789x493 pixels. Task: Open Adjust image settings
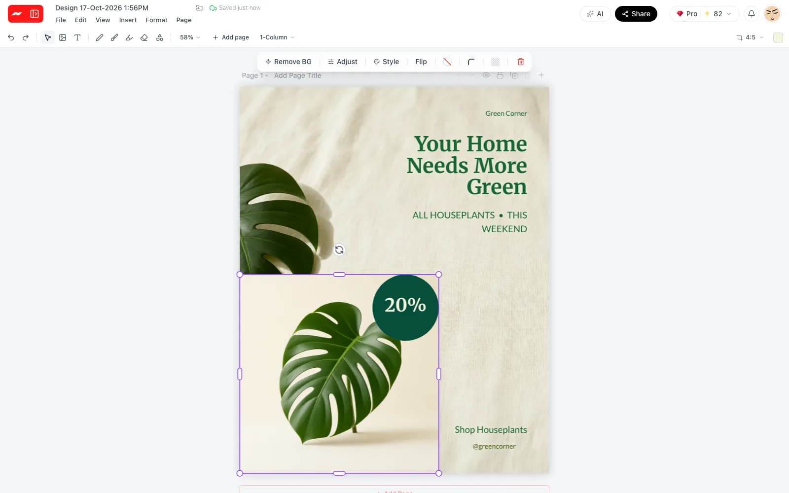(343, 62)
